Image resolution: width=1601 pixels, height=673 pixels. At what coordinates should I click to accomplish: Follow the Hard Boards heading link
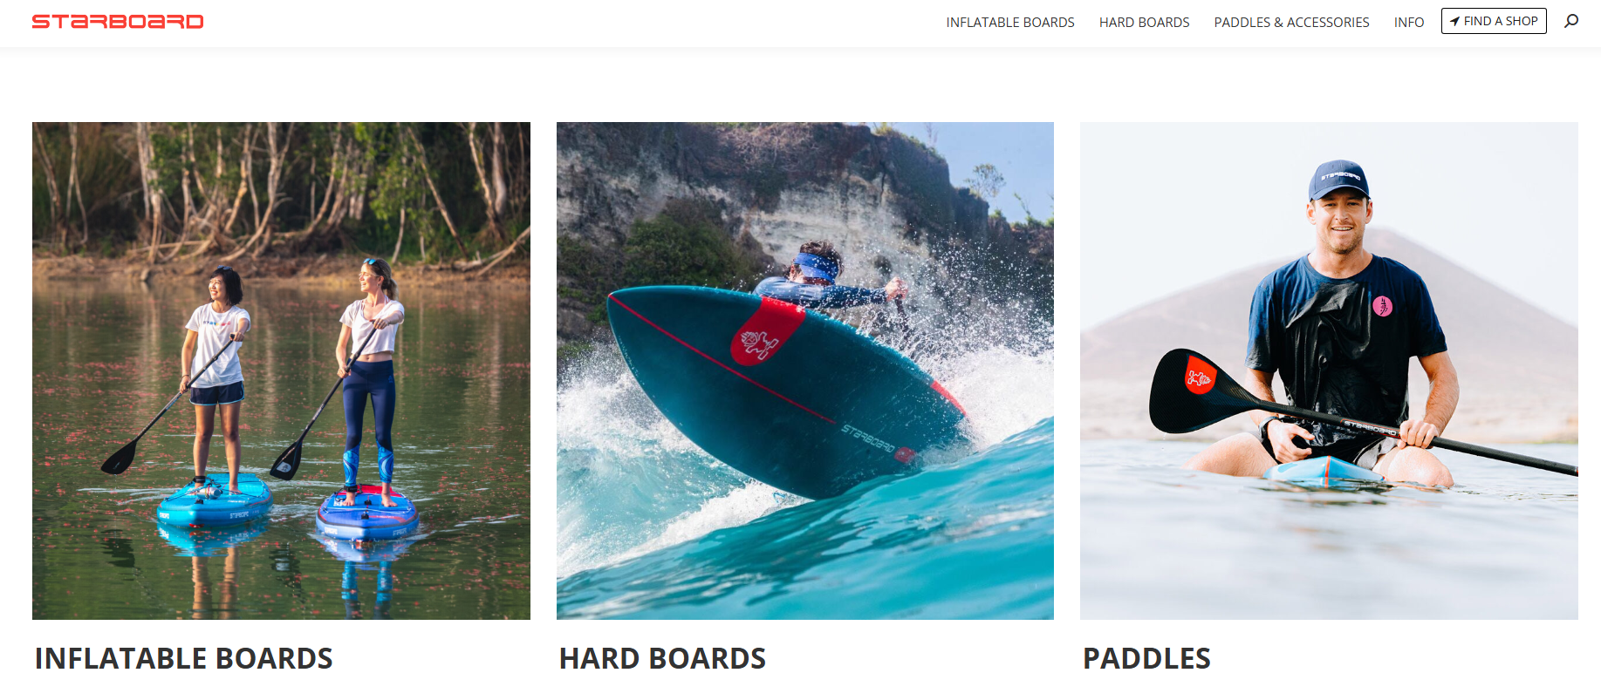point(662,658)
